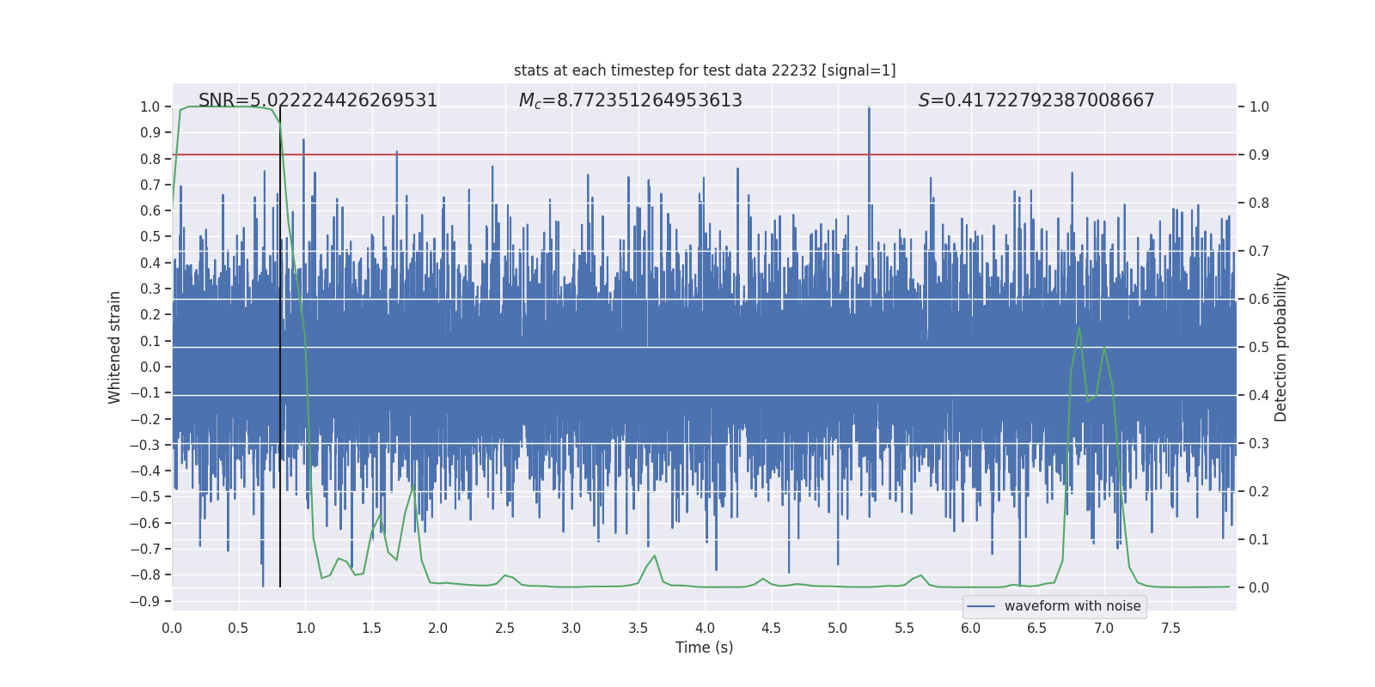Click the x-axis tick label 6.5
Viewport: 1375px width, 687px height.
pyautogui.click(x=1037, y=628)
